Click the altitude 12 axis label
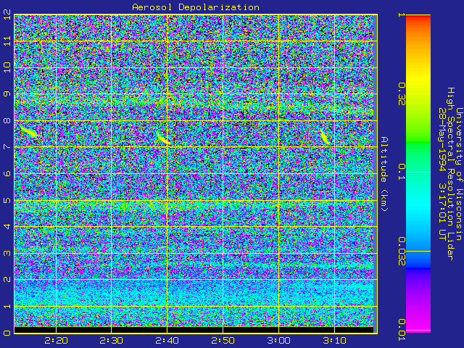Image resolution: width=464 pixels, height=348 pixels. click(x=7, y=14)
